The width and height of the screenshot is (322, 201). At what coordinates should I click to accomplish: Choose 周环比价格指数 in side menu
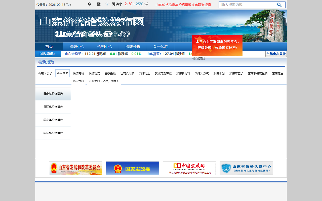[53, 133]
